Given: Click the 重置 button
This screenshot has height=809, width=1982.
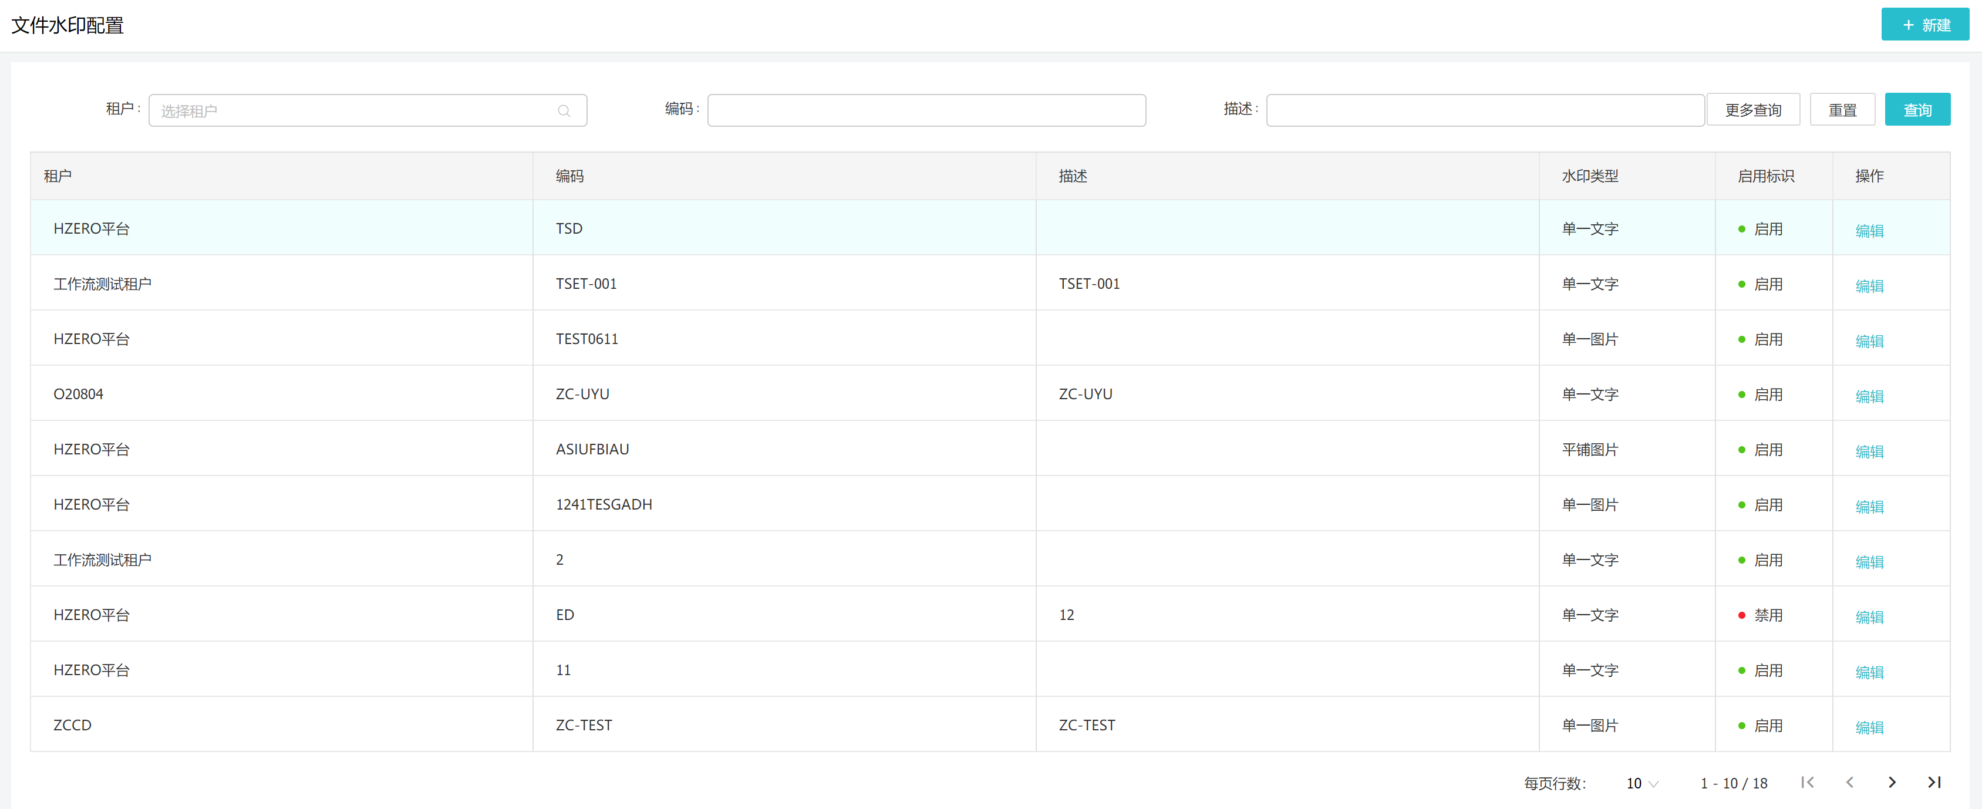Looking at the screenshot, I should (x=1842, y=110).
